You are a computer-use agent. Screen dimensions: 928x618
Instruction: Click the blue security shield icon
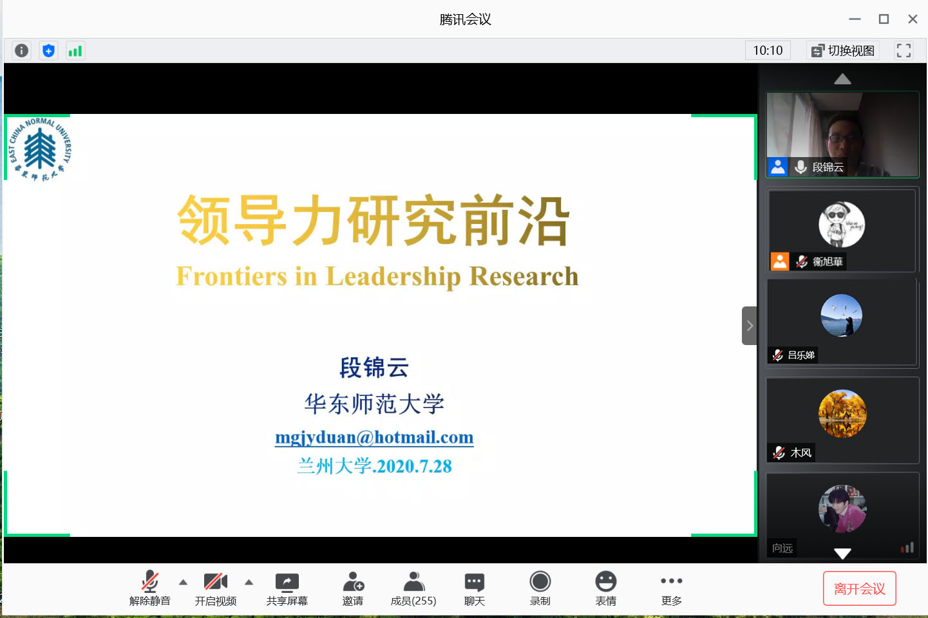click(48, 51)
